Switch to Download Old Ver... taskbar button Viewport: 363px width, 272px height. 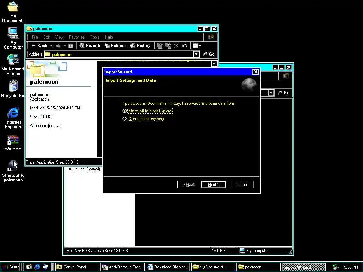(x=168, y=267)
